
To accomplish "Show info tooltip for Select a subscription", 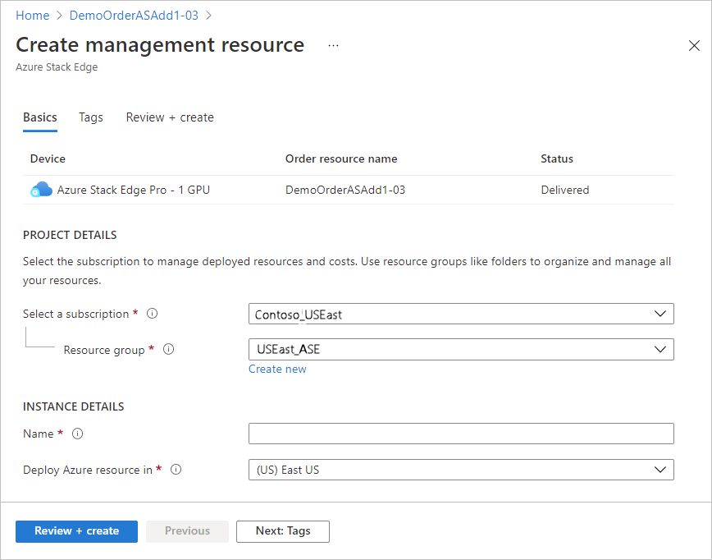I will tap(152, 313).
